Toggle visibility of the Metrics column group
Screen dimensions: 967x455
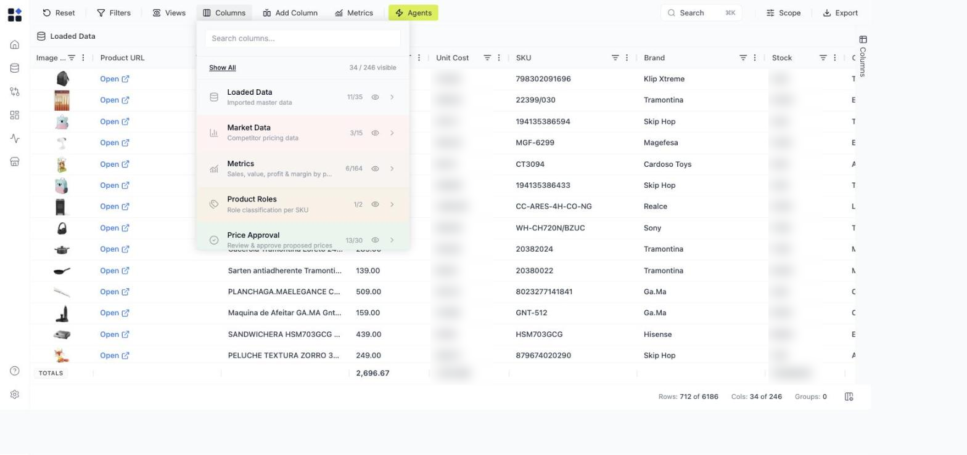tap(375, 169)
